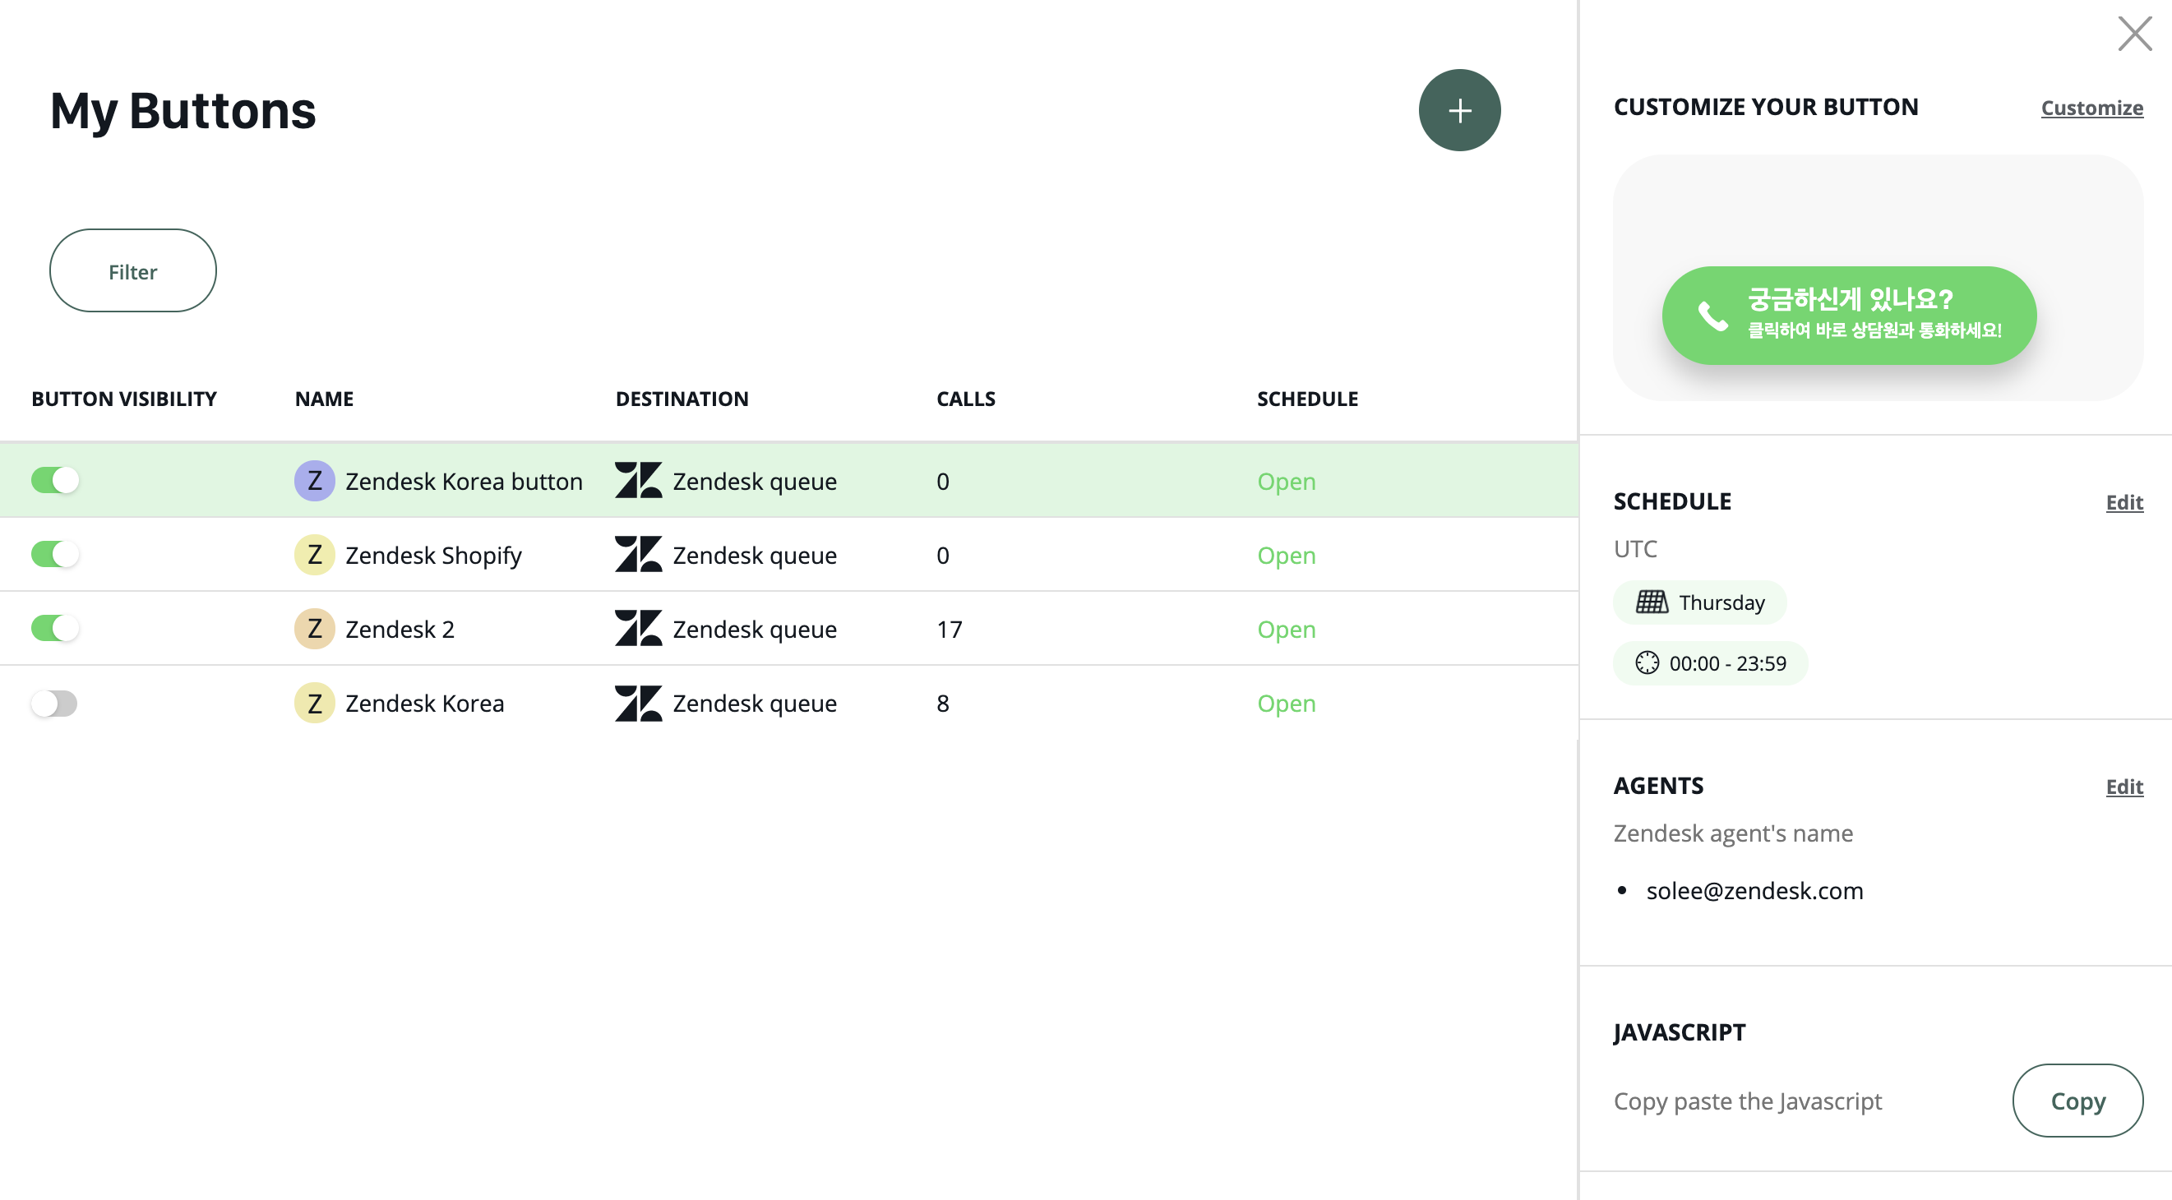Viewport: 2172px width, 1200px height.
Task: Click calls count 17
Action: 950,630
